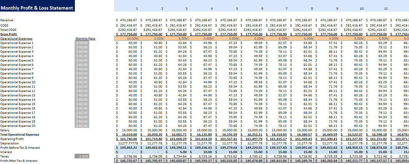Select the Deprecation value 12277.77778 cell
This screenshot has width=409, height=164.
[x=127, y=143]
